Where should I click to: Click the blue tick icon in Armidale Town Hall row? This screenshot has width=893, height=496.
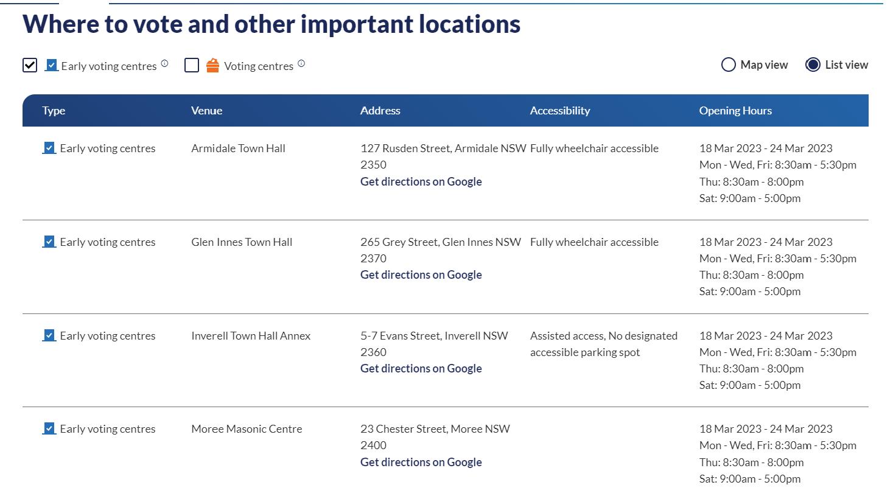49,147
